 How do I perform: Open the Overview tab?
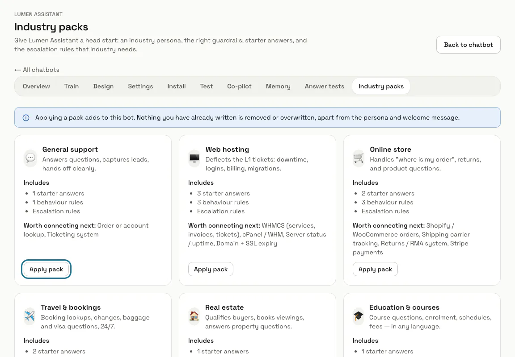pos(37,86)
